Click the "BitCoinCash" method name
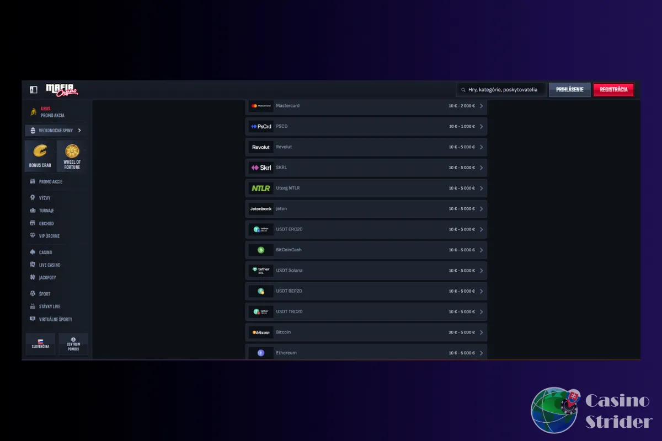Viewport: 662px width, 441px height. pos(289,250)
